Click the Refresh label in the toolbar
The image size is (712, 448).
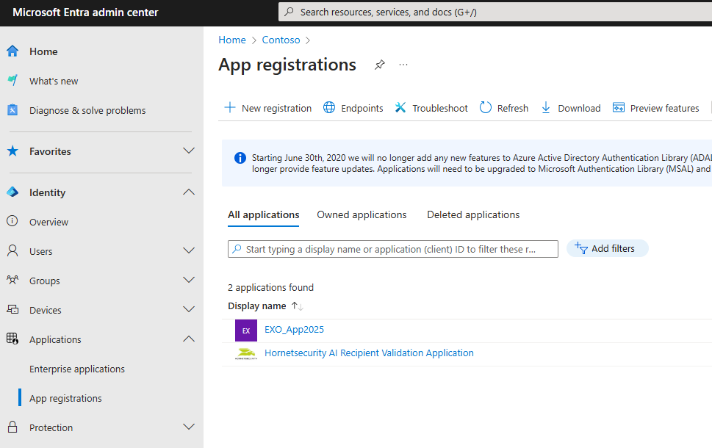click(x=513, y=108)
